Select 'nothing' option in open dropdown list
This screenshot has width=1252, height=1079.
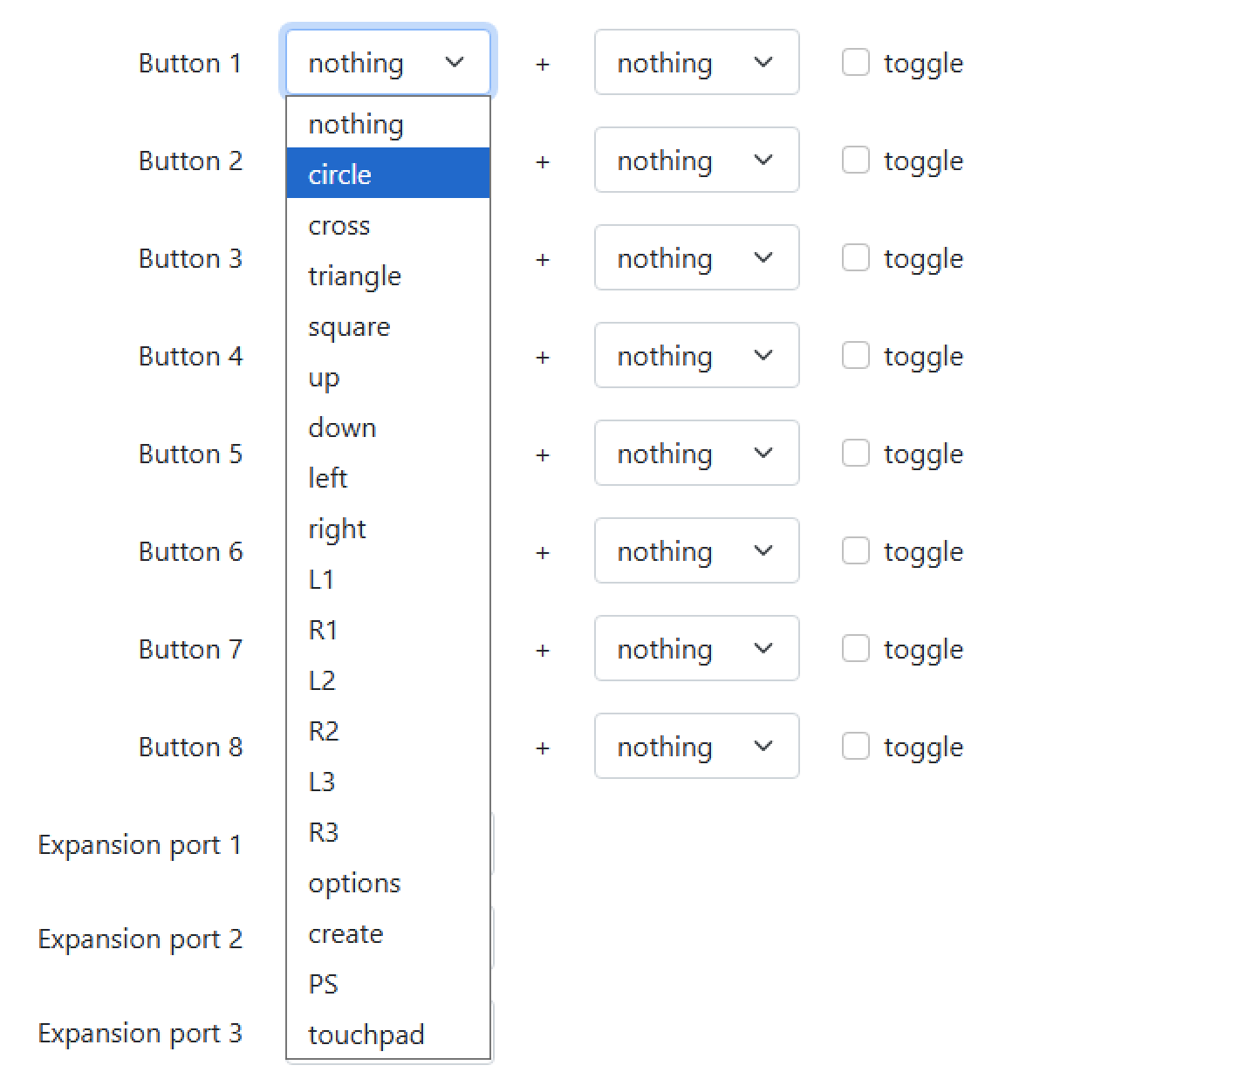(388, 124)
